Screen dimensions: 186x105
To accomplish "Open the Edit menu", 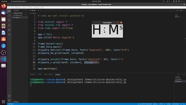I will coord(12,8).
